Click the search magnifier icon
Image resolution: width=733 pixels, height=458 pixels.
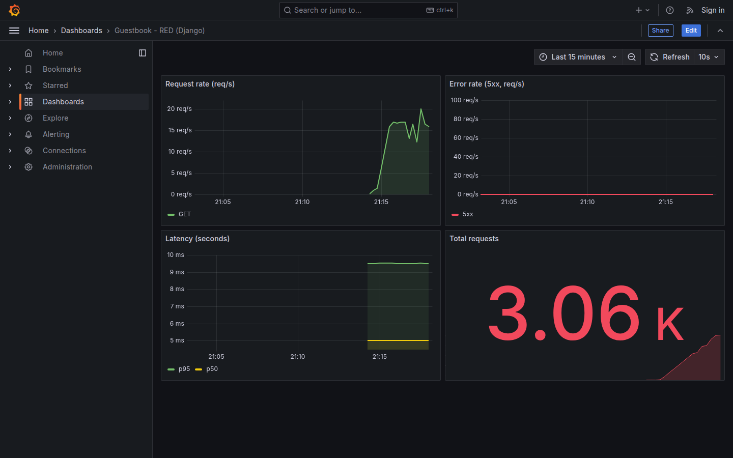[288, 10]
